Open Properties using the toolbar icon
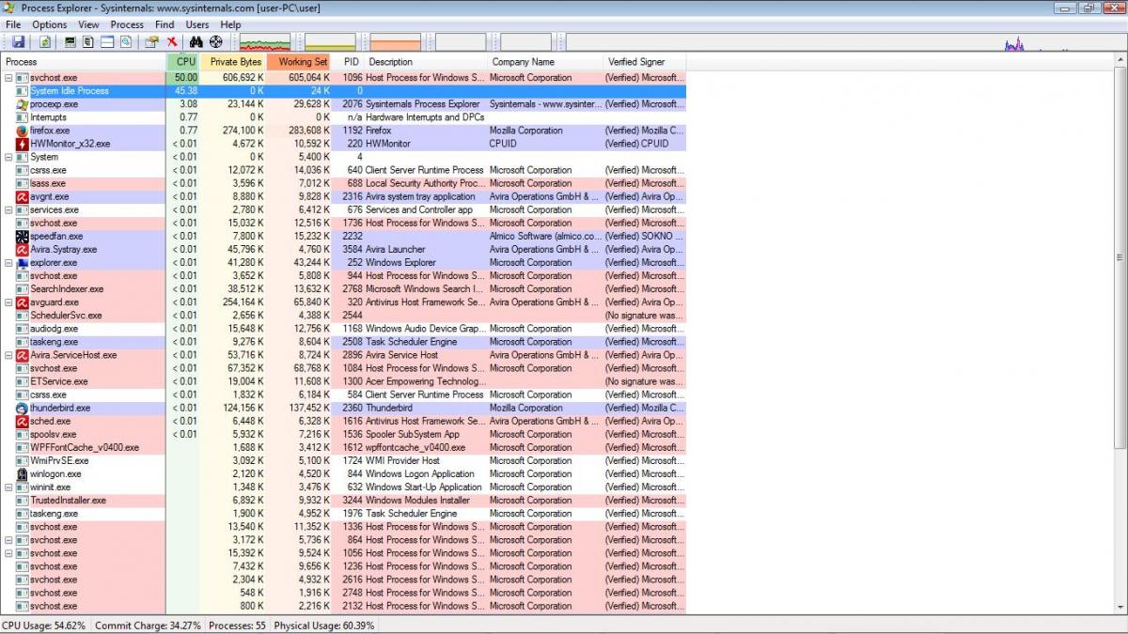This screenshot has height=634, width=1128. click(x=152, y=42)
